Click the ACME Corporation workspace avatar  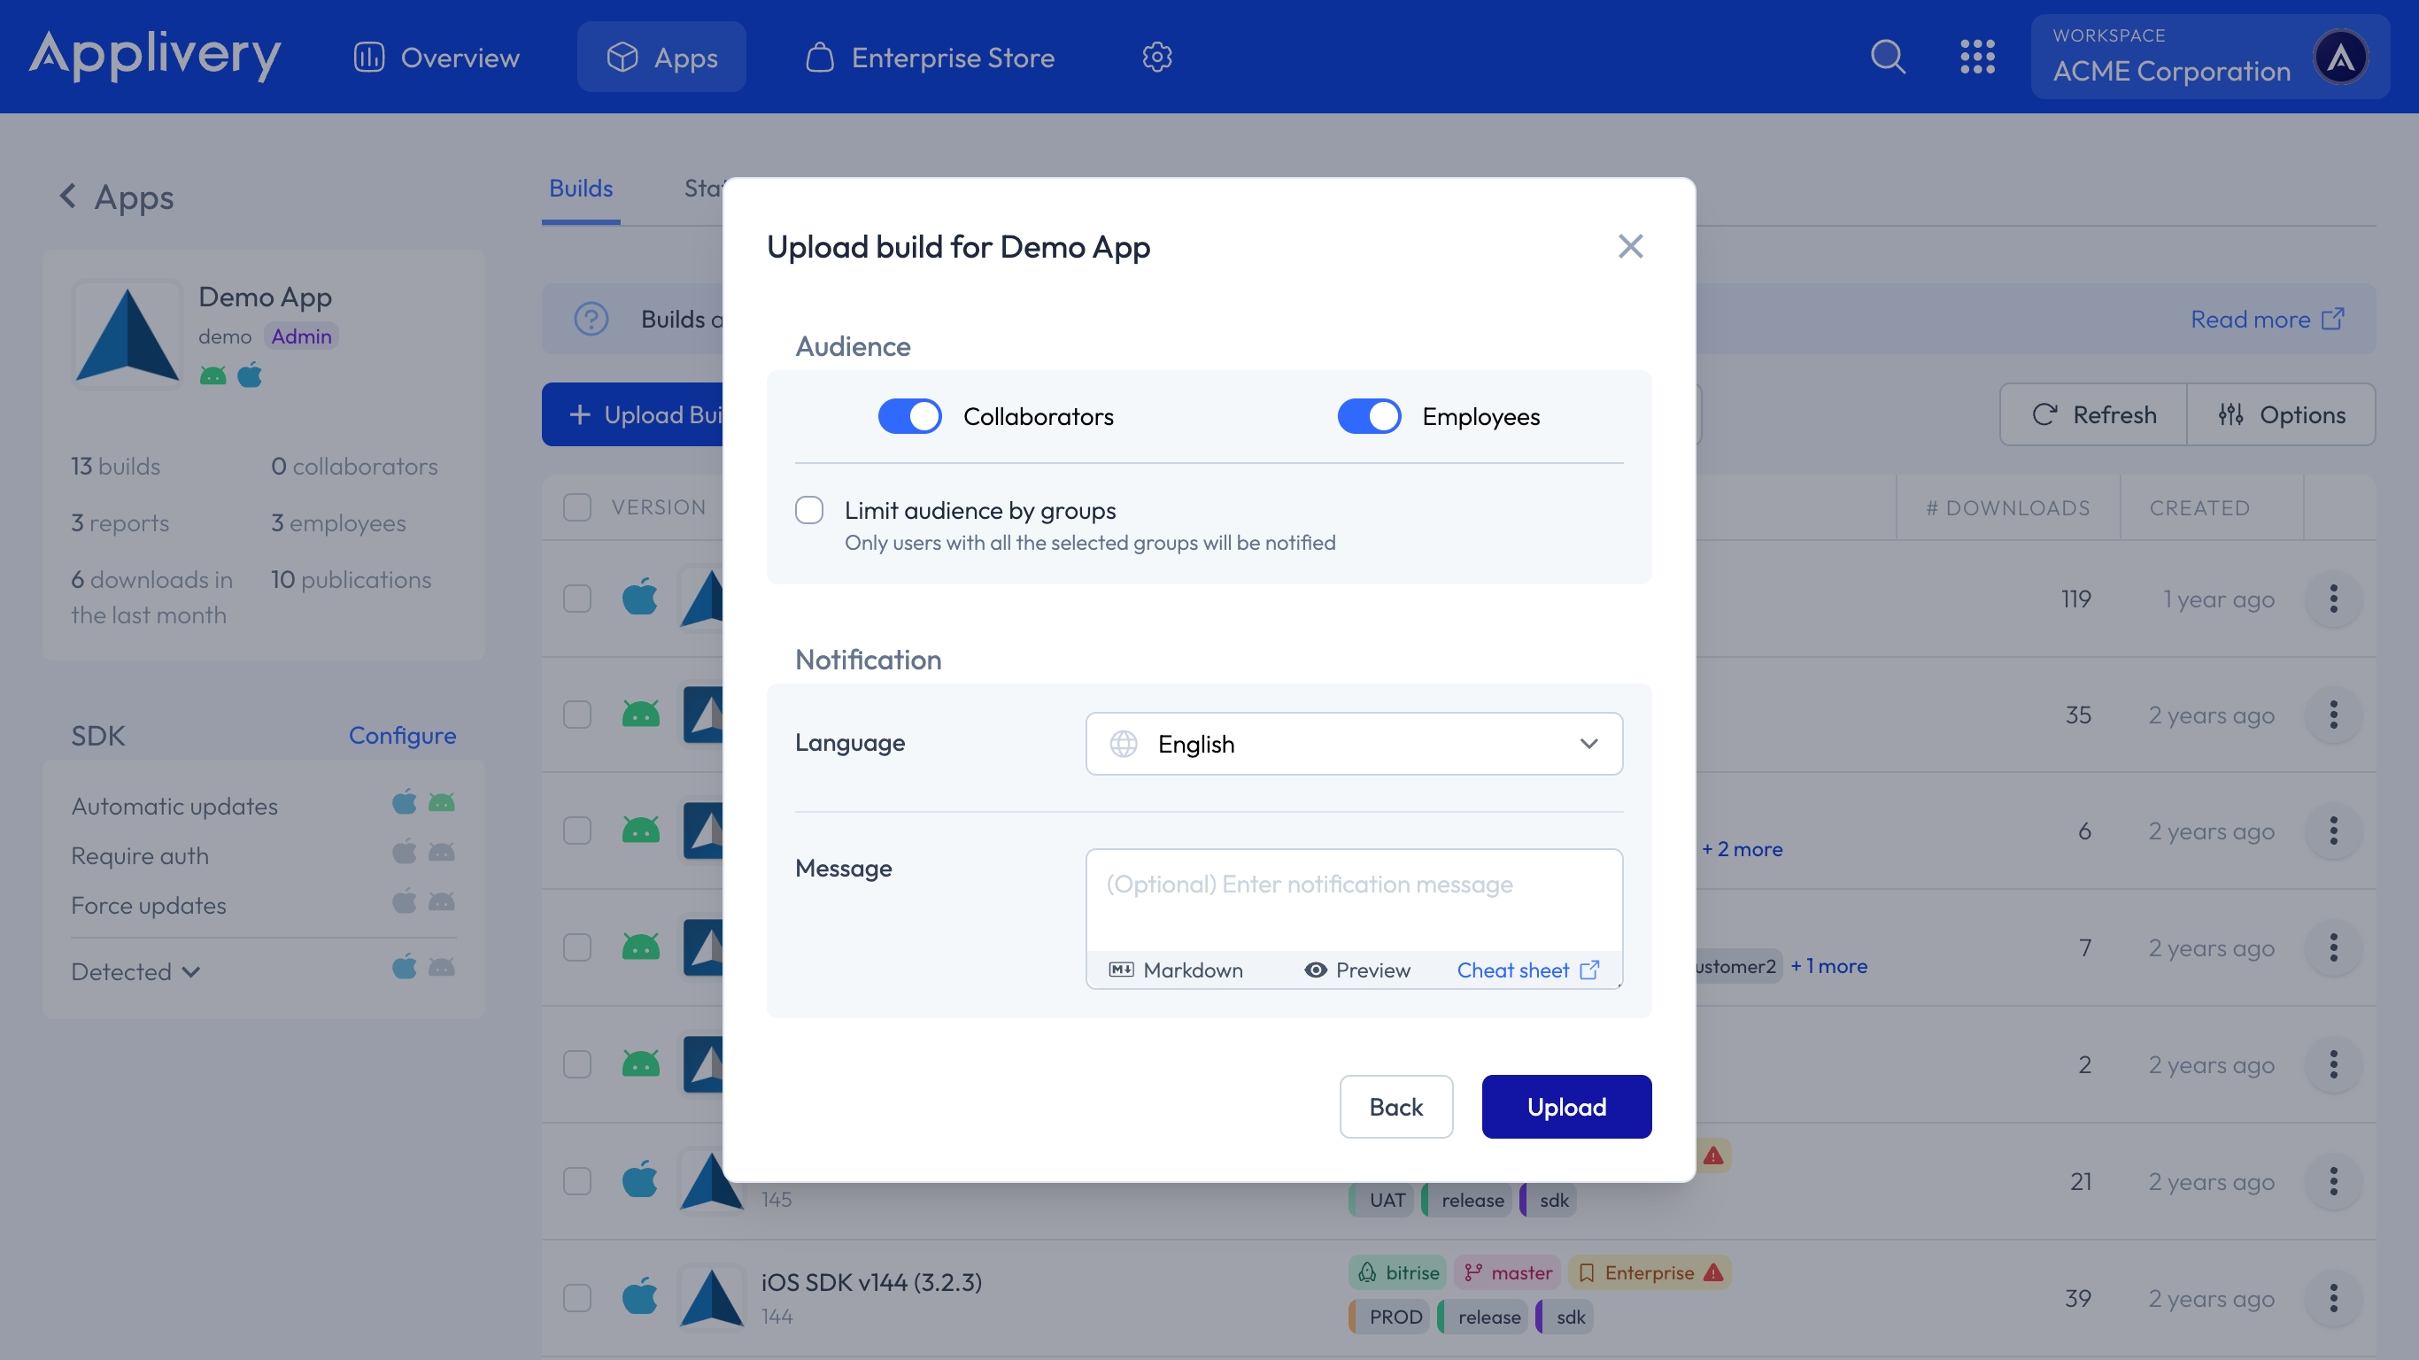click(2342, 57)
